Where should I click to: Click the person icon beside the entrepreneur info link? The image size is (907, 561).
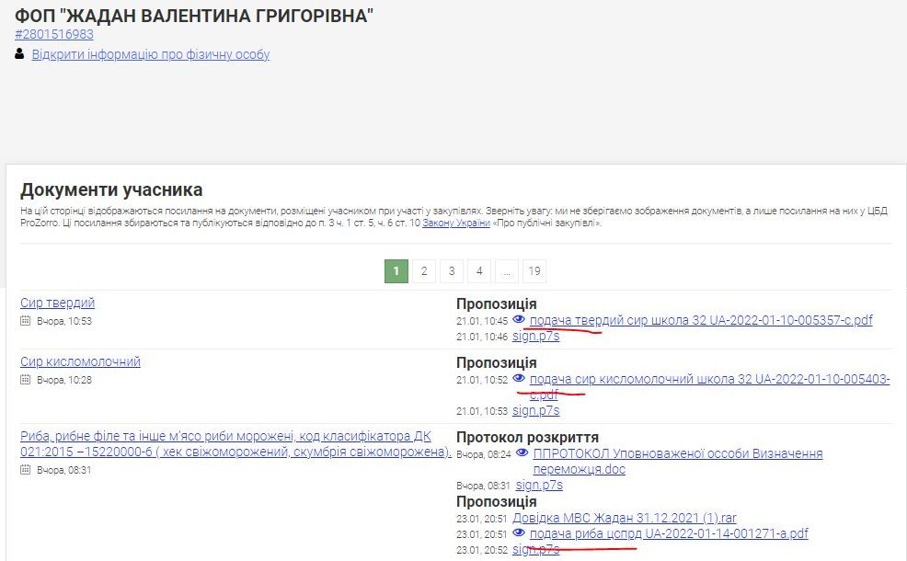point(20,54)
